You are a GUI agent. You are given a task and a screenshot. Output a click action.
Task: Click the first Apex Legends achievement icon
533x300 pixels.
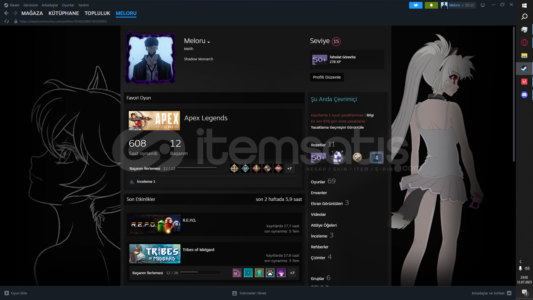pos(234,168)
